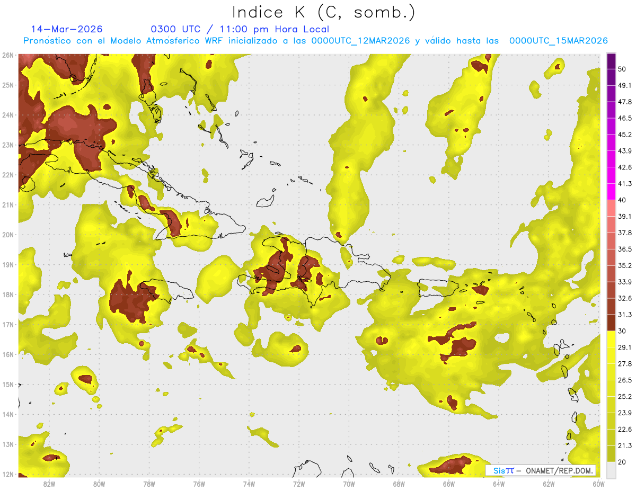Click latitude label '21N'

click(7, 205)
